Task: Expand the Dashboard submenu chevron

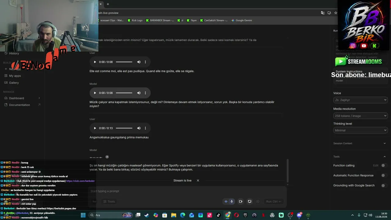Action: click(39, 98)
